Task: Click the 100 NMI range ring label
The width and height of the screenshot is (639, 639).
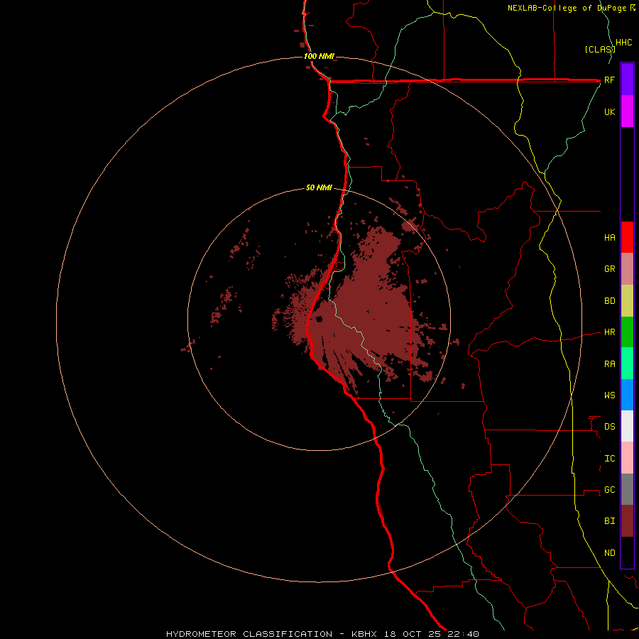Action: click(319, 56)
